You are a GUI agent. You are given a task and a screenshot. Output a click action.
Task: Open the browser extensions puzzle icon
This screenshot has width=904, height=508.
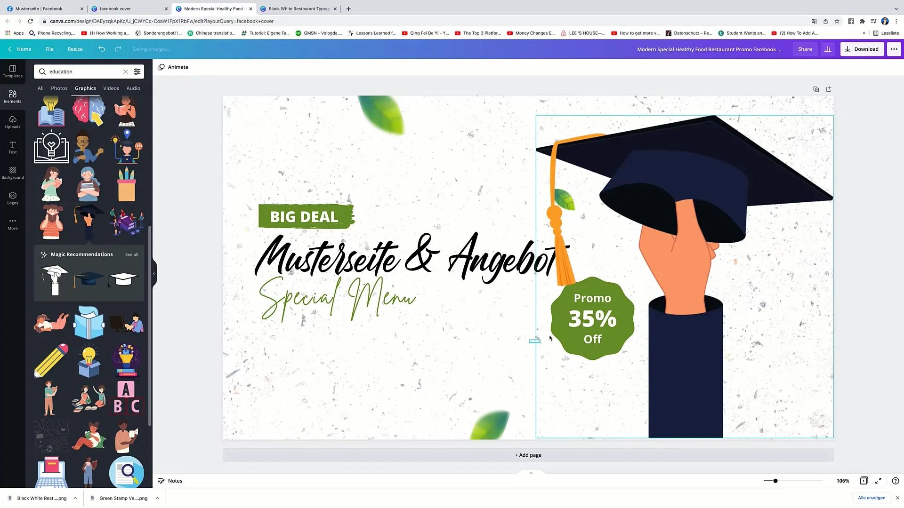[x=862, y=21]
